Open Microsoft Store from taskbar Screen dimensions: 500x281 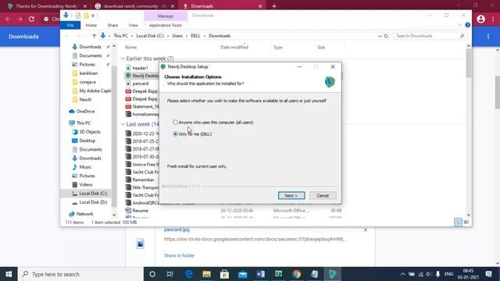224,274
